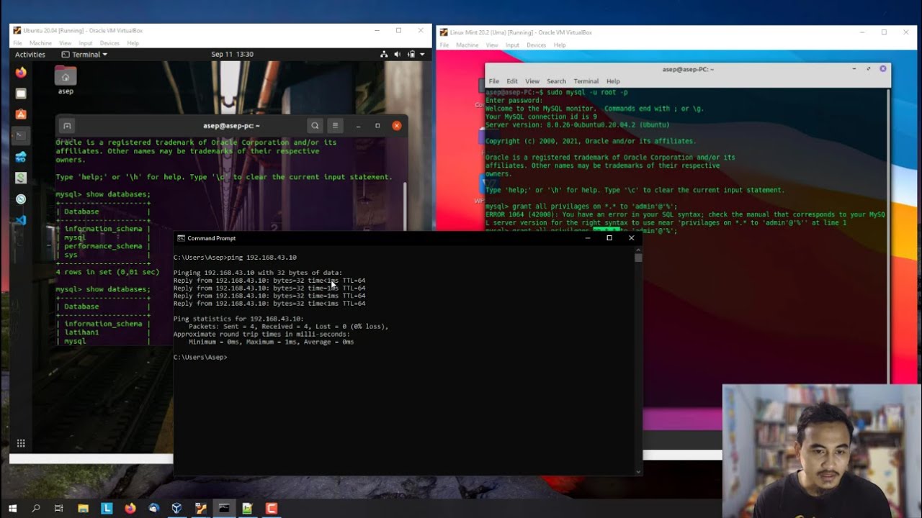Open the File menu in the Mint terminal

pos(493,81)
